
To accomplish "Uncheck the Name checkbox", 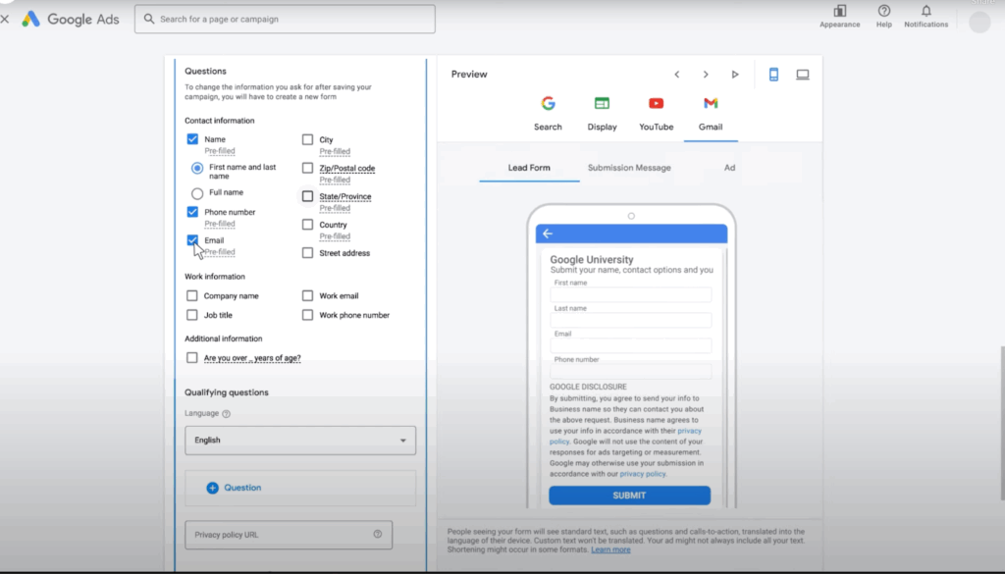I will click(192, 139).
